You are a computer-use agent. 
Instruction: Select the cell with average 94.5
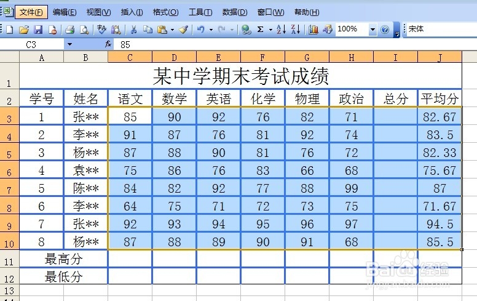(440, 224)
